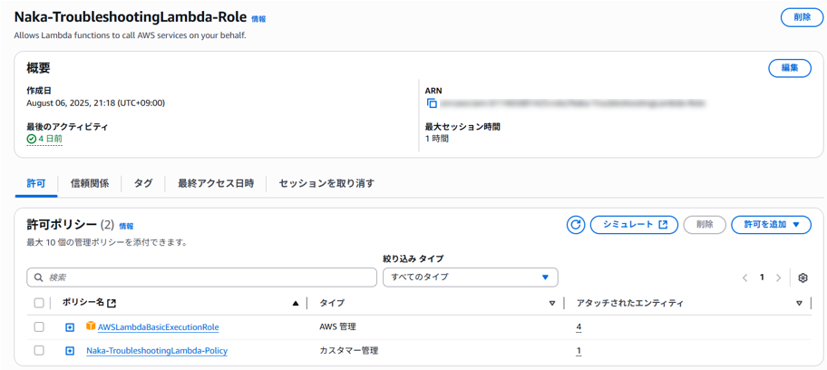Open the 許可を追加 dropdown button
The width and height of the screenshot is (827, 370).
click(771, 225)
